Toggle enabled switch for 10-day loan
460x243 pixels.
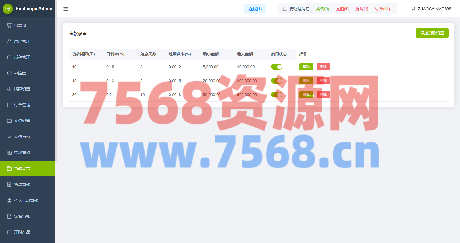click(x=276, y=67)
